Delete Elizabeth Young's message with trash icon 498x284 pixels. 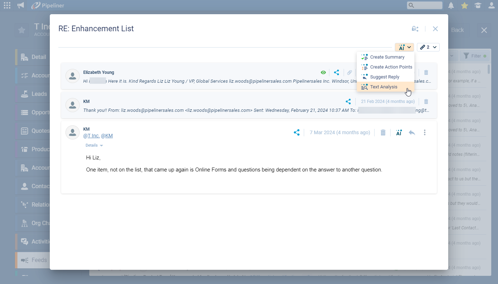pos(426,72)
